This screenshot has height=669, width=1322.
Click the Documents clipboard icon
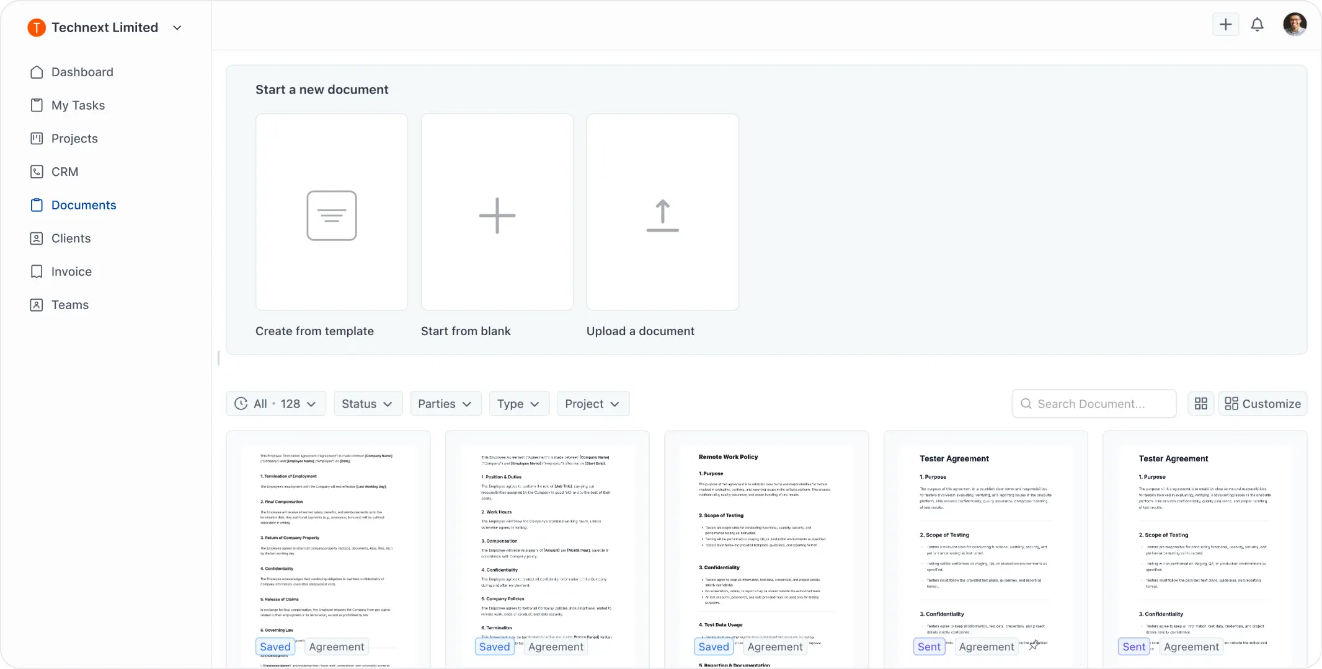click(x=37, y=205)
